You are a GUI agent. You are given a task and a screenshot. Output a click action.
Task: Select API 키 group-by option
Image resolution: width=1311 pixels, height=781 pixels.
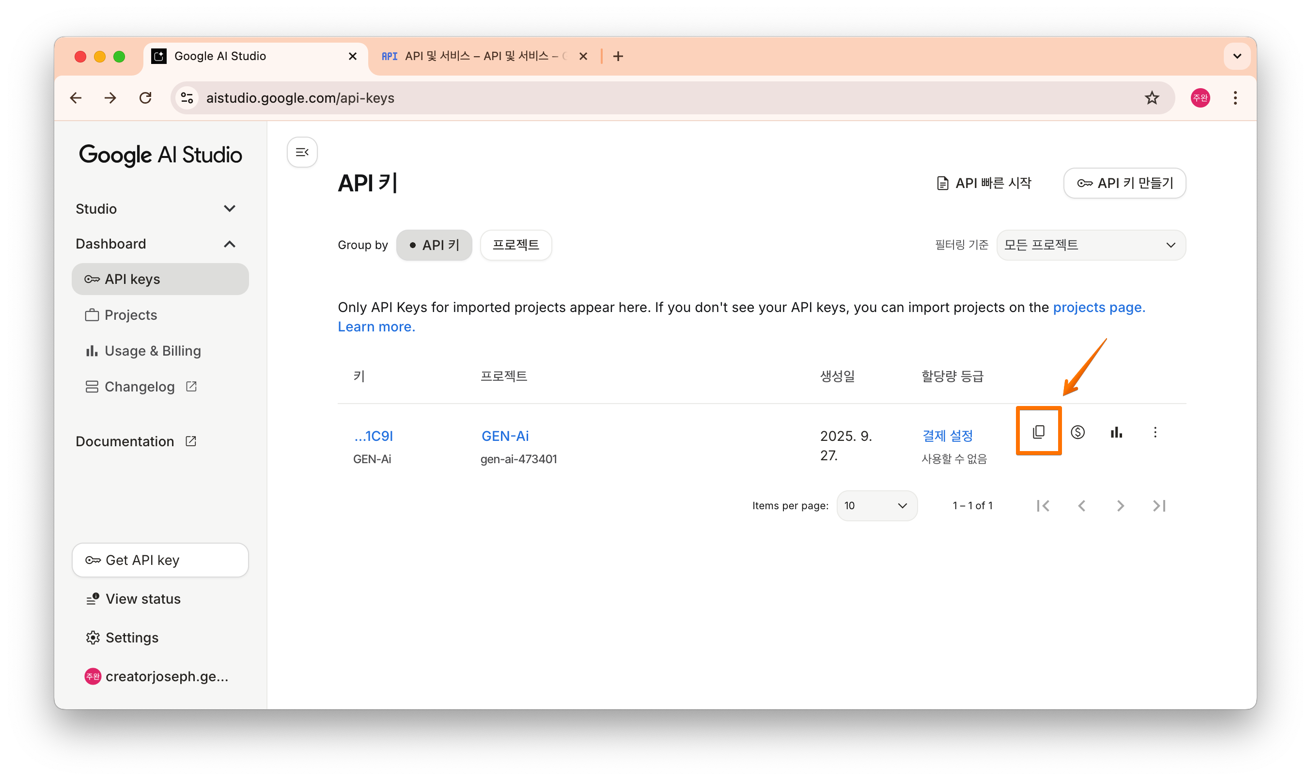[434, 245]
